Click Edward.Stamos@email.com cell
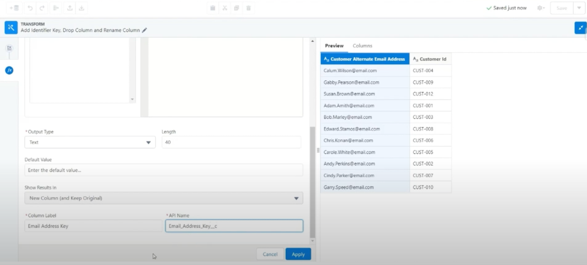The image size is (587, 265). pyautogui.click(x=365, y=129)
